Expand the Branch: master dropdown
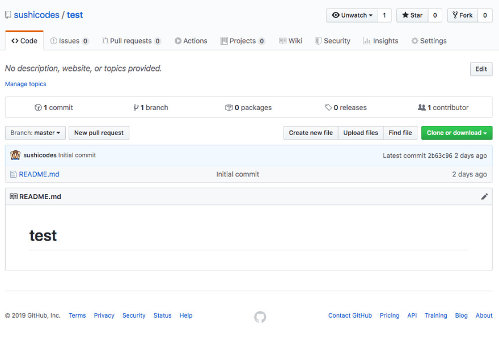This screenshot has height=337, width=499. pyautogui.click(x=35, y=133)
